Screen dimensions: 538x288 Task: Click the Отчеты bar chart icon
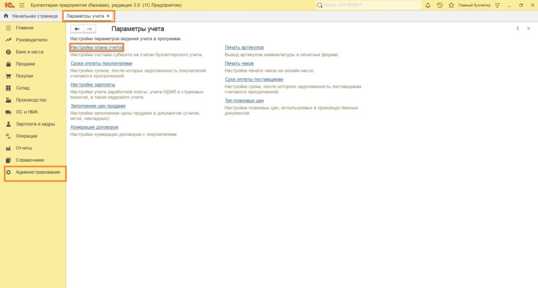pos(8,148)
